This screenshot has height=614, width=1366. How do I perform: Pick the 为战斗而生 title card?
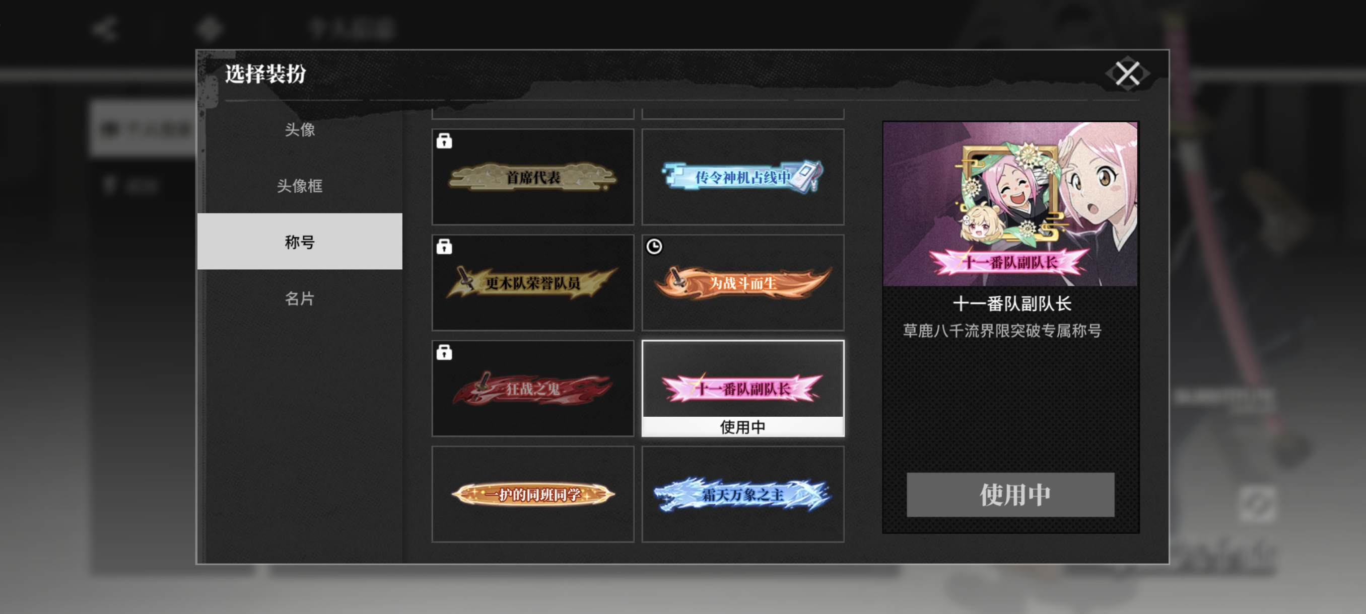[742, 282]
